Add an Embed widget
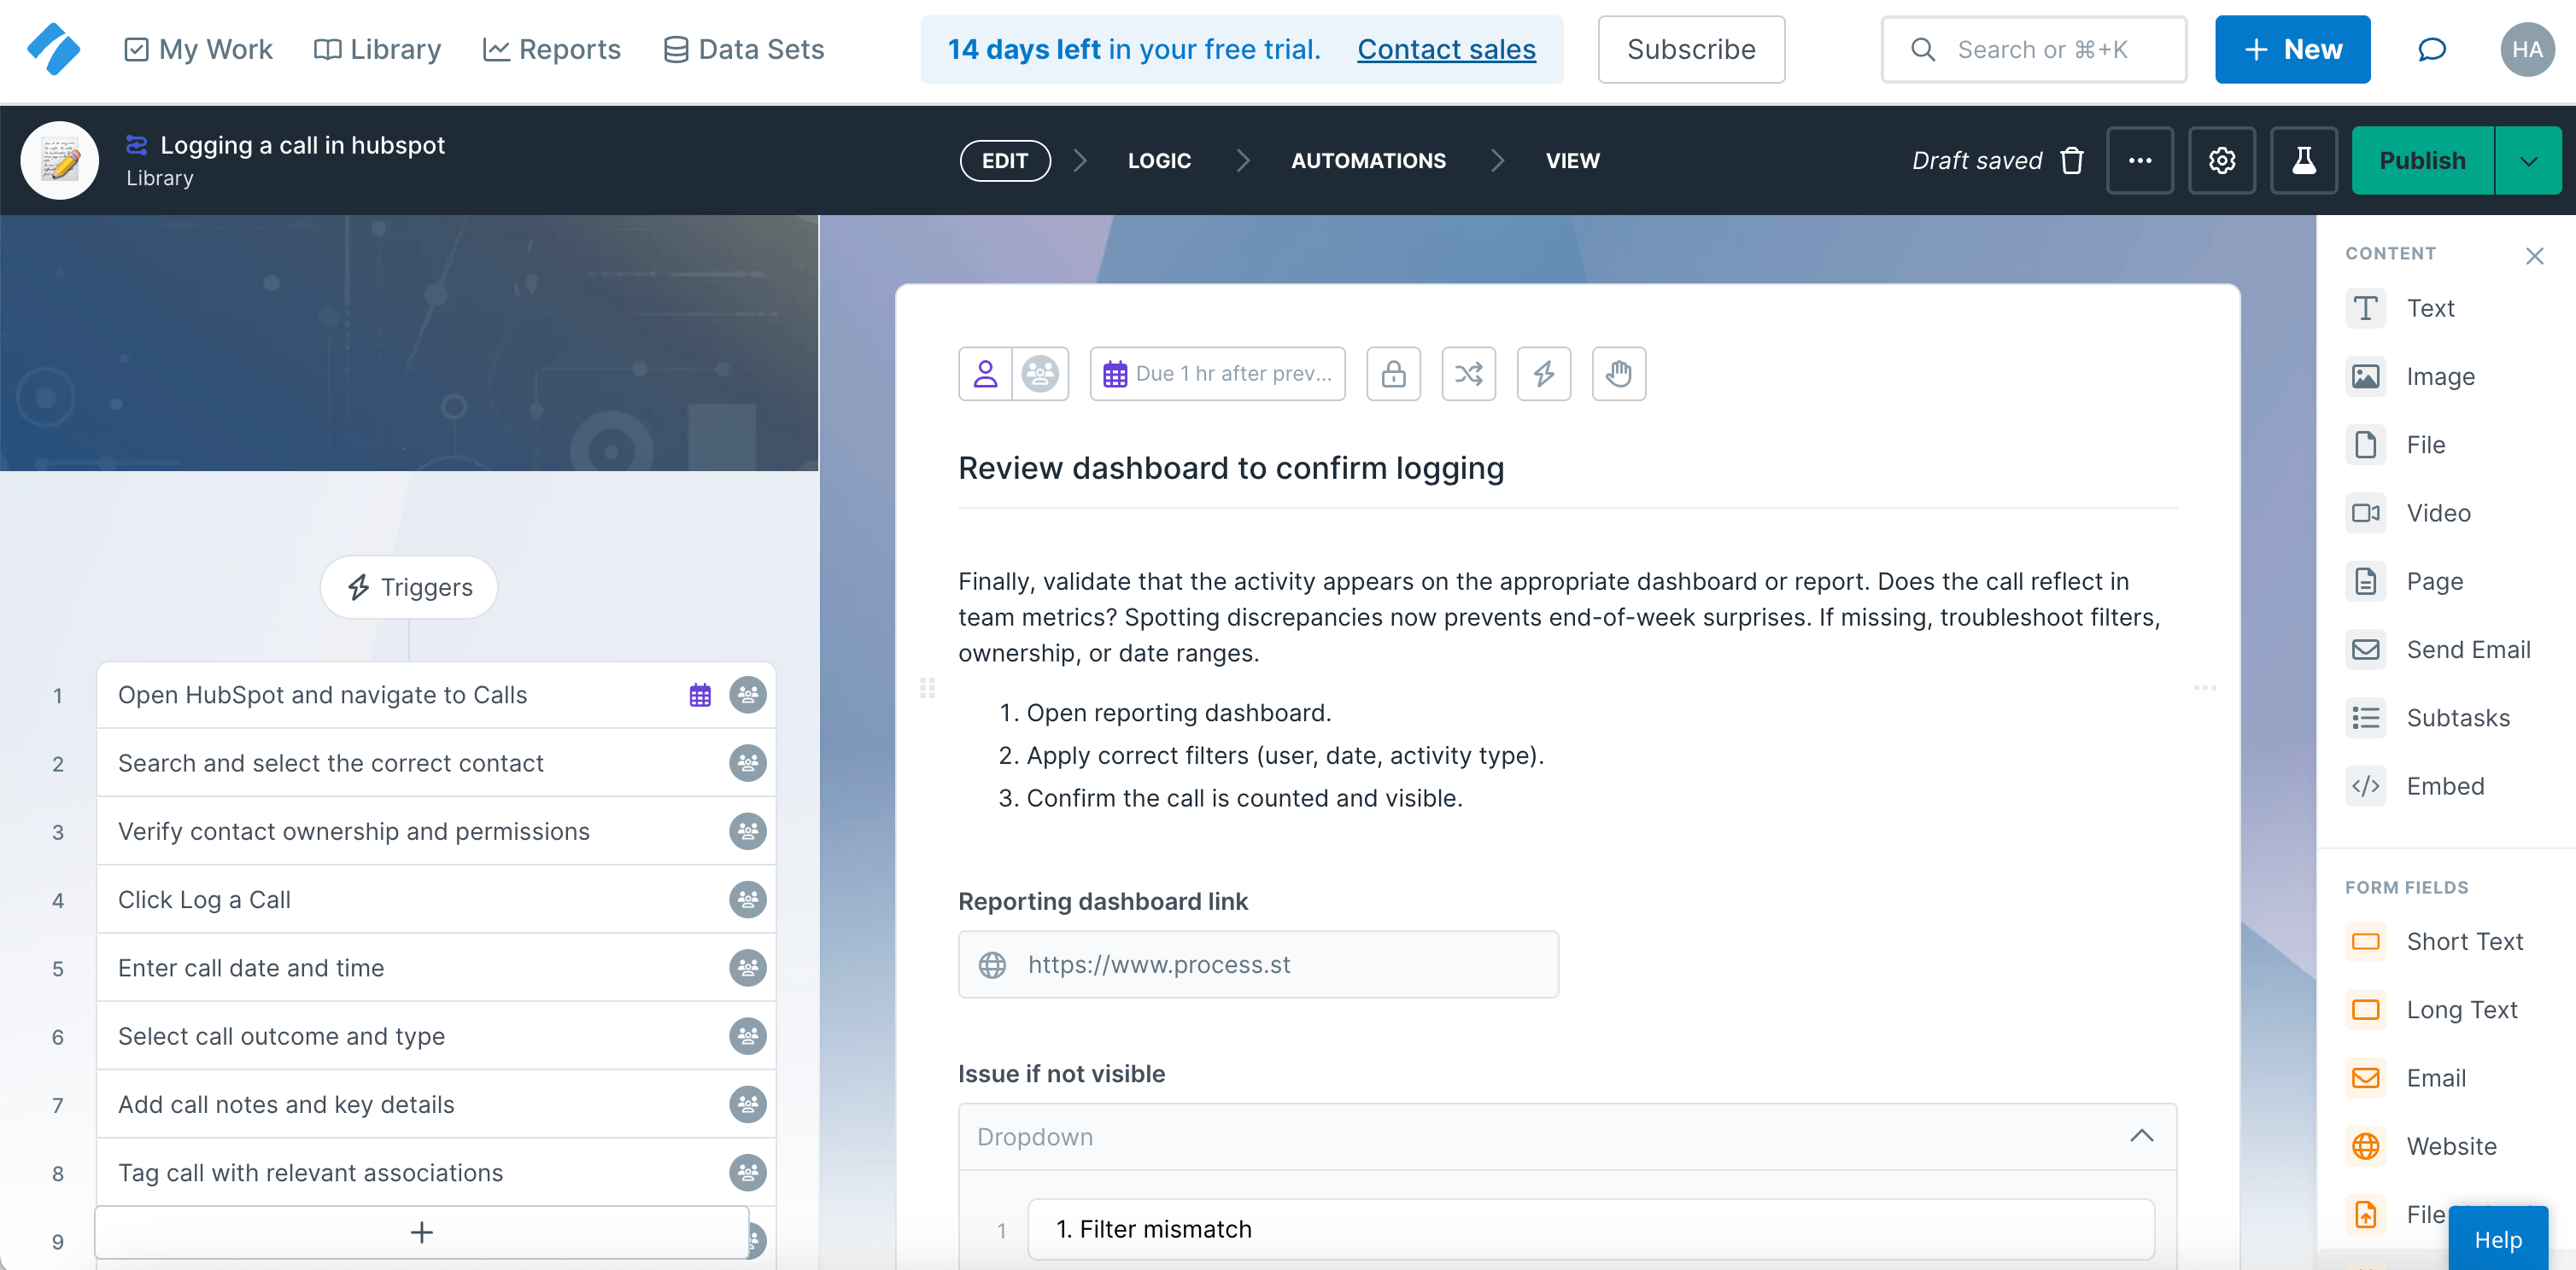Viewport: 2576px width, 1270px height. (x=2415, y=786)
